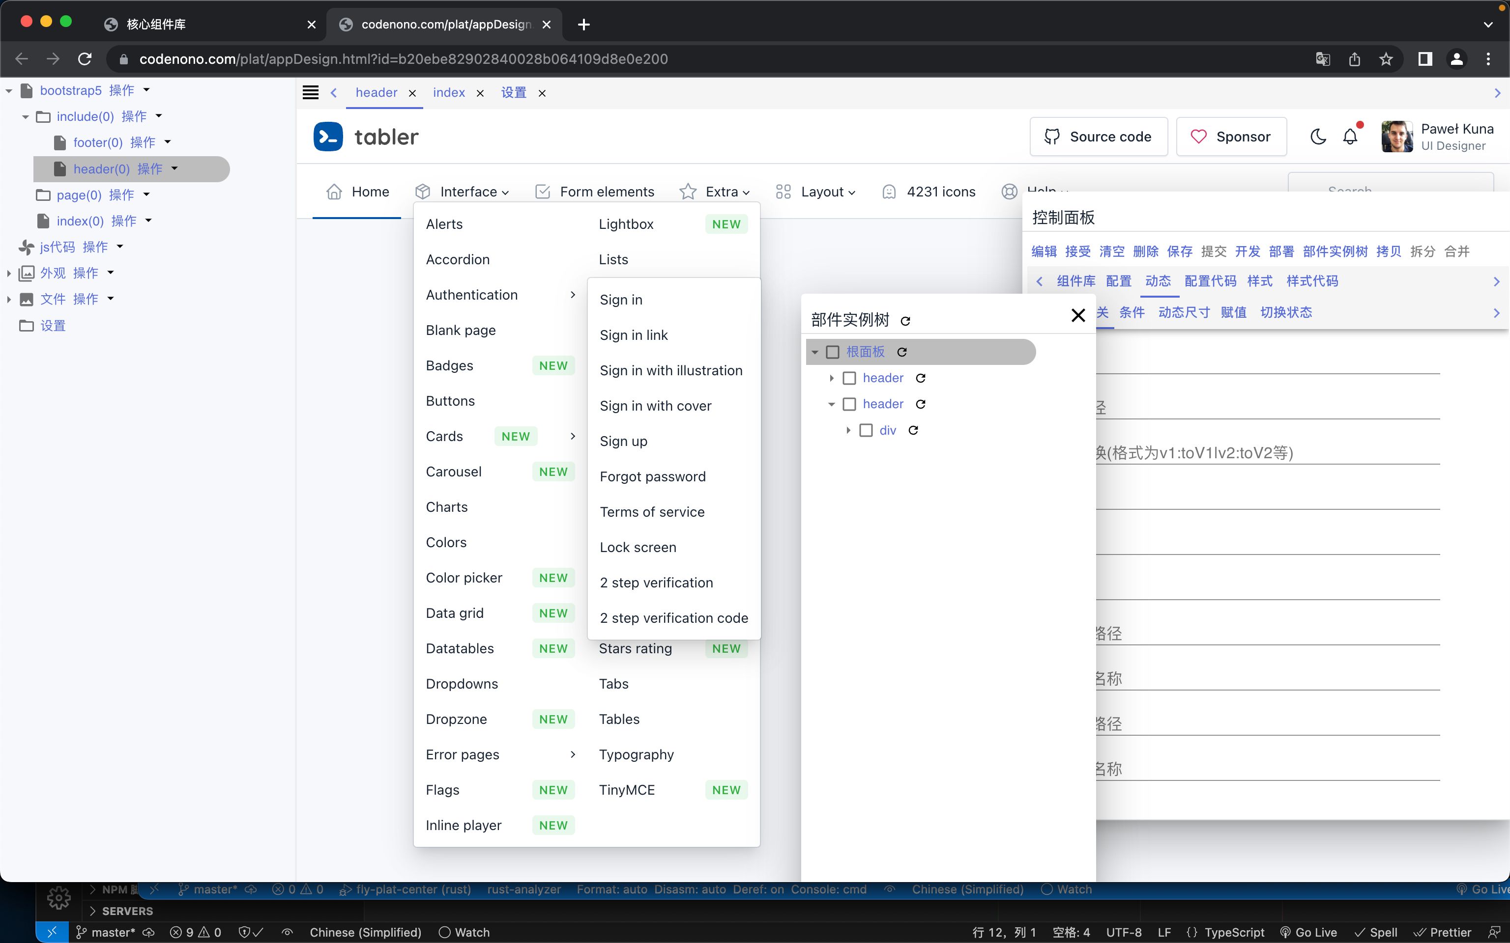Viewport: 1510px width, 943px height.
Task: Collapse the include(0) folder
Action: click(26, 116)
